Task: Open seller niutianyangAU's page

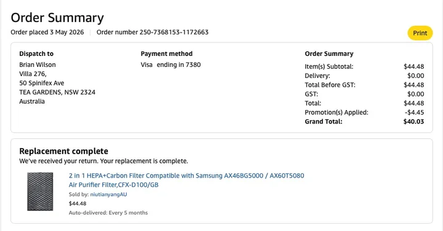Action: tap(108, 194)
